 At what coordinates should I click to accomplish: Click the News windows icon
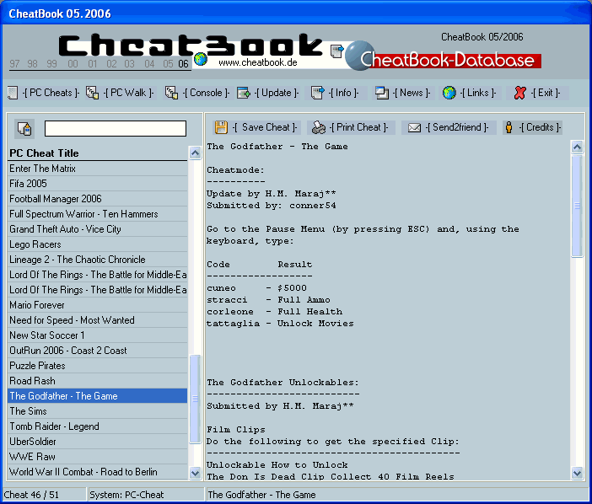click(x=382, y=93)
